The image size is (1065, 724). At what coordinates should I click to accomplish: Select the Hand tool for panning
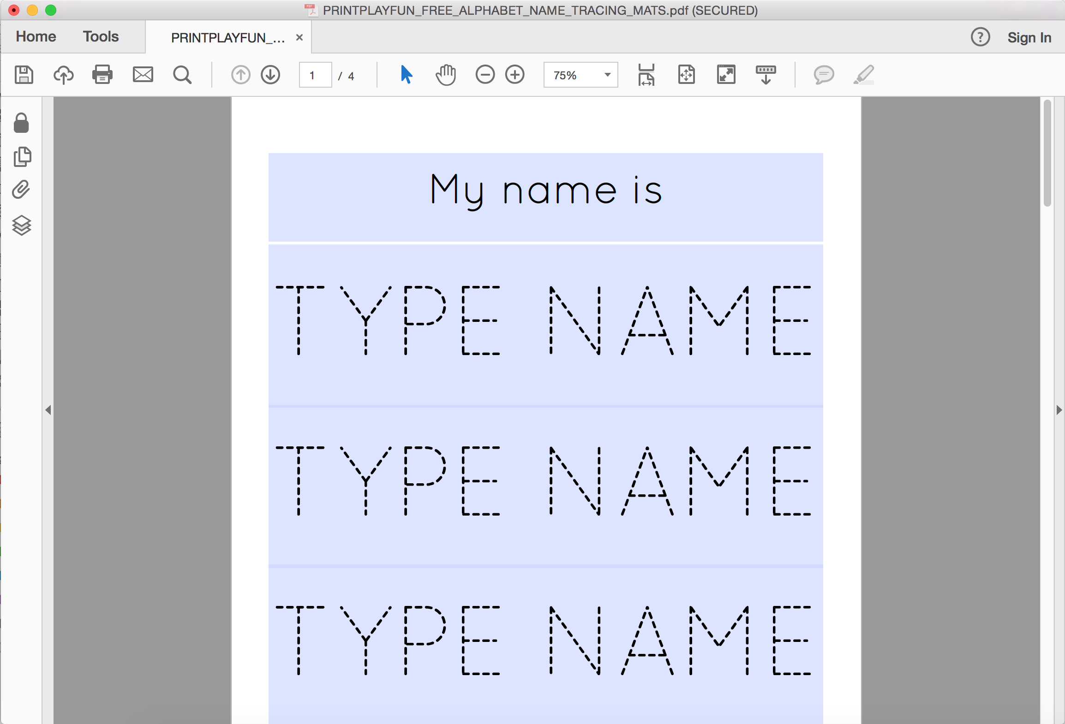445,75
